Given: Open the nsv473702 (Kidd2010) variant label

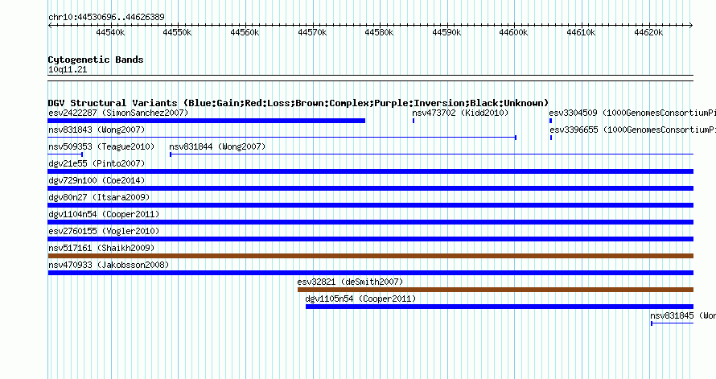Looking at the screenshot, I should pos(460,113).
